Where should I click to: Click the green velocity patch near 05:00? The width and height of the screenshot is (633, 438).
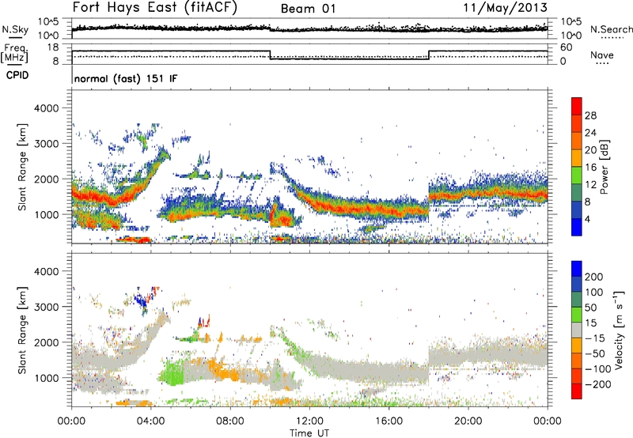click(x=172, y=374)
